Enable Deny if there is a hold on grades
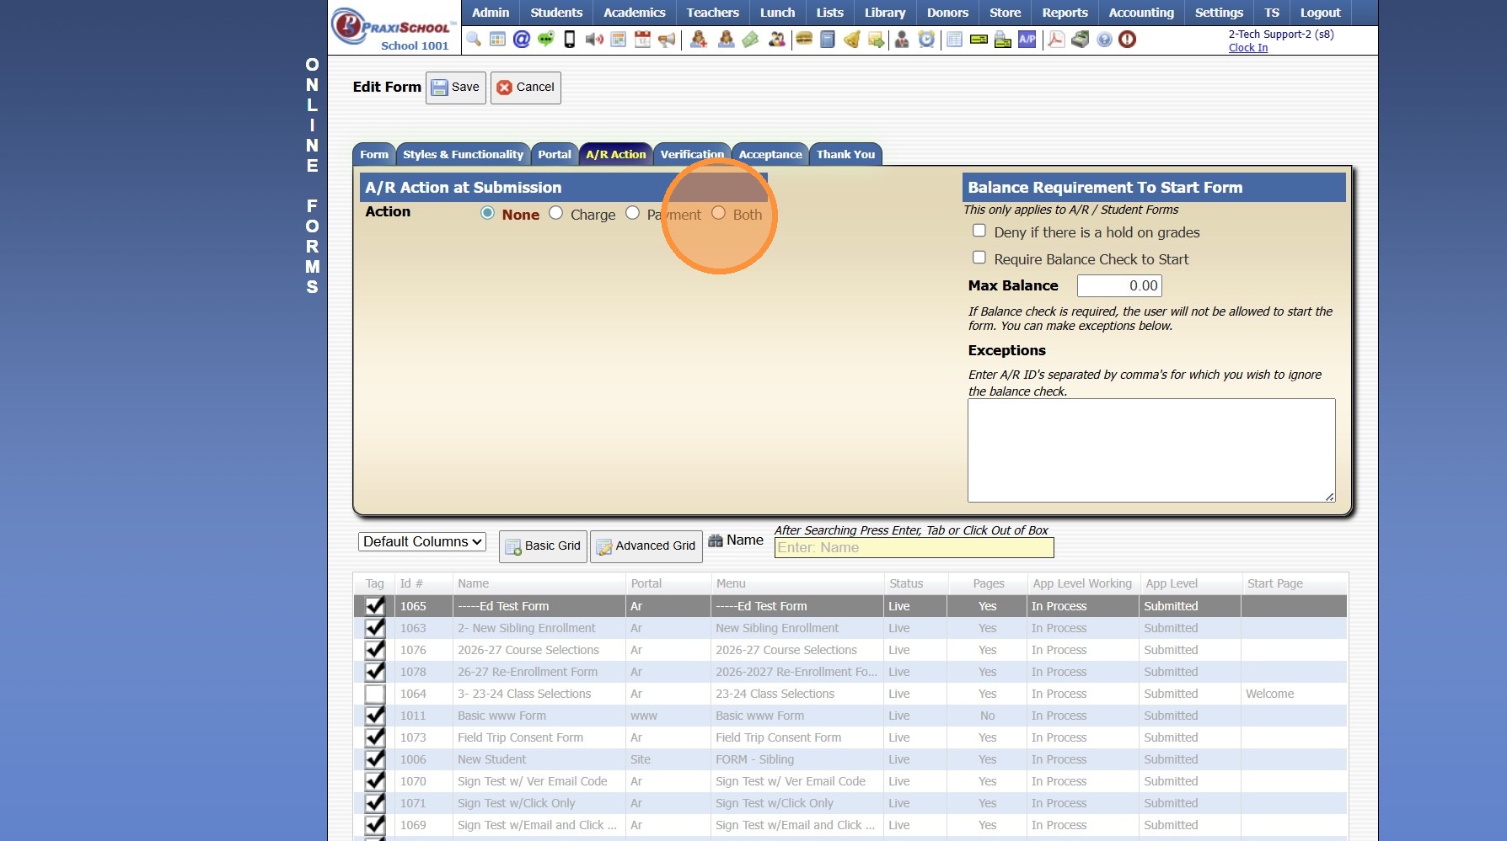Viewport: 1507px width, 841px height. click(x=979, y=231)
